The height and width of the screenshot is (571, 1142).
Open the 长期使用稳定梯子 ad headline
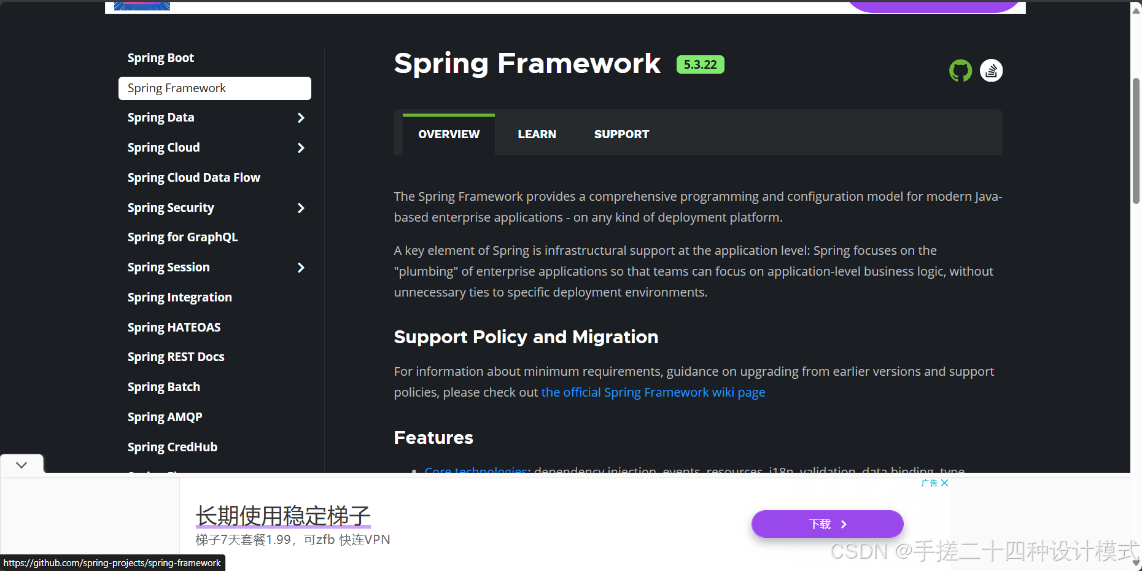coord(283,516)
